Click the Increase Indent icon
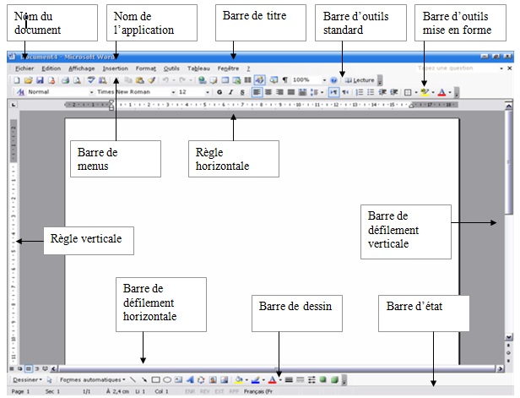520x398 pixels. pos(393,92)
